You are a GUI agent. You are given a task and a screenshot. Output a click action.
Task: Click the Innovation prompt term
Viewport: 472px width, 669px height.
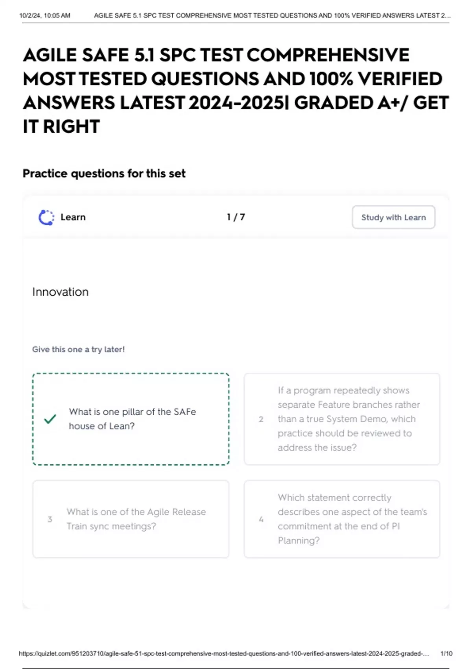point(61,292)
